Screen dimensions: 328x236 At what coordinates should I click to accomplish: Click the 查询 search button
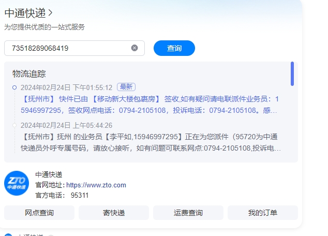click(174, 48)
